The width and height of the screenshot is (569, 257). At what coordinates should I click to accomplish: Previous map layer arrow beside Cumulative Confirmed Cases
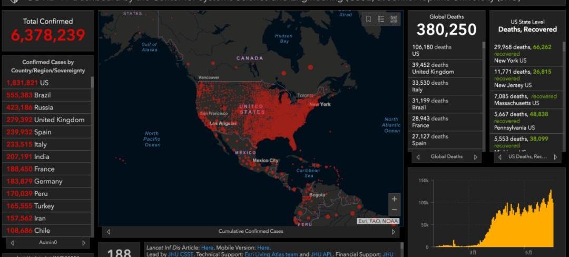(x=108, y=232)
